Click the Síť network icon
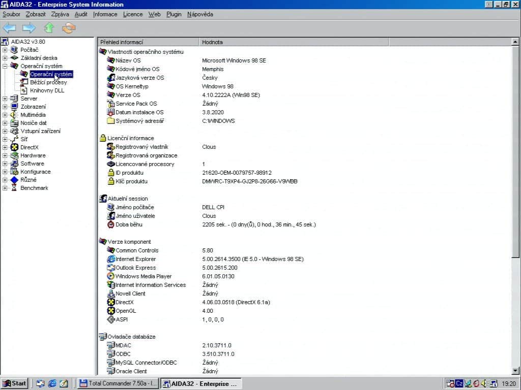This screenshot has height=390, width=521. (14, 139)
